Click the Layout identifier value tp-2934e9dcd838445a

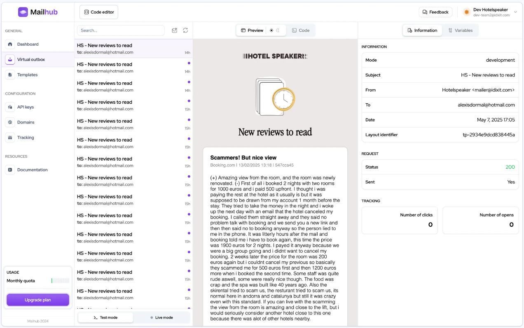(x=489, y=135)
